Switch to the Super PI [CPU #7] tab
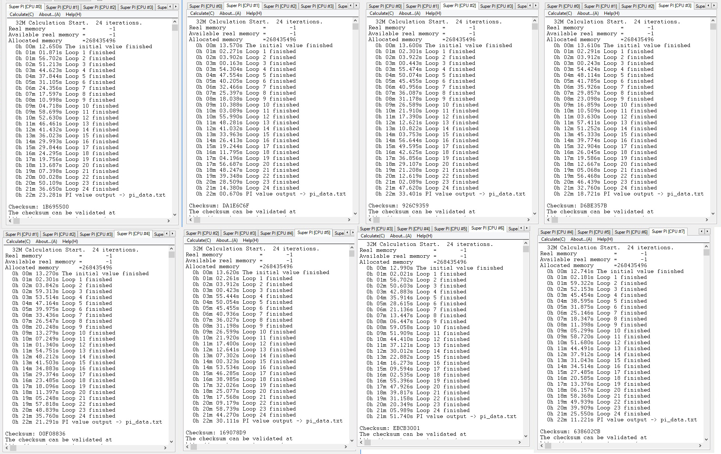This screenshot has width=721, height=454. coord(668,231)
